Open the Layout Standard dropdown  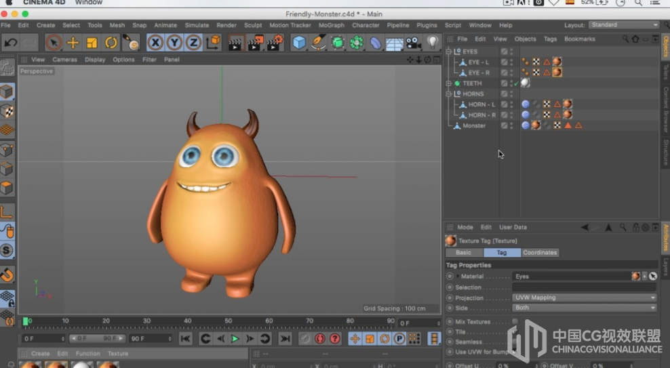point(624,25)
